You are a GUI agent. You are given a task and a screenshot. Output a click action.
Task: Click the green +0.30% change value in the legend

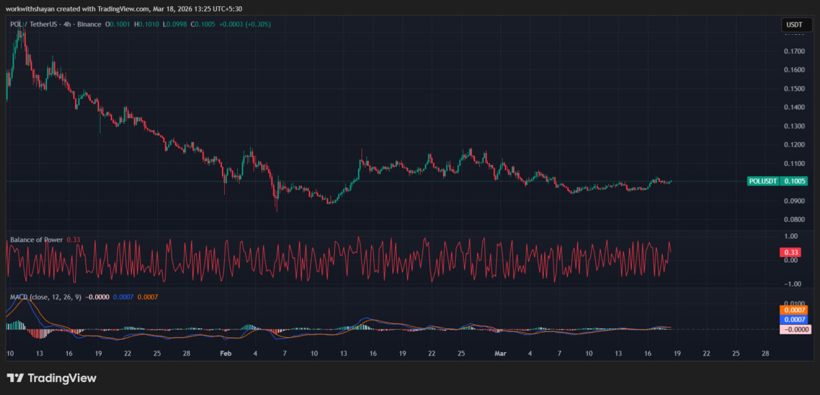258,24
